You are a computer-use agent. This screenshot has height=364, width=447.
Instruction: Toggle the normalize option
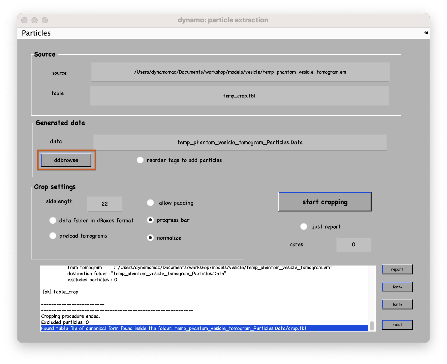[150, 238]
